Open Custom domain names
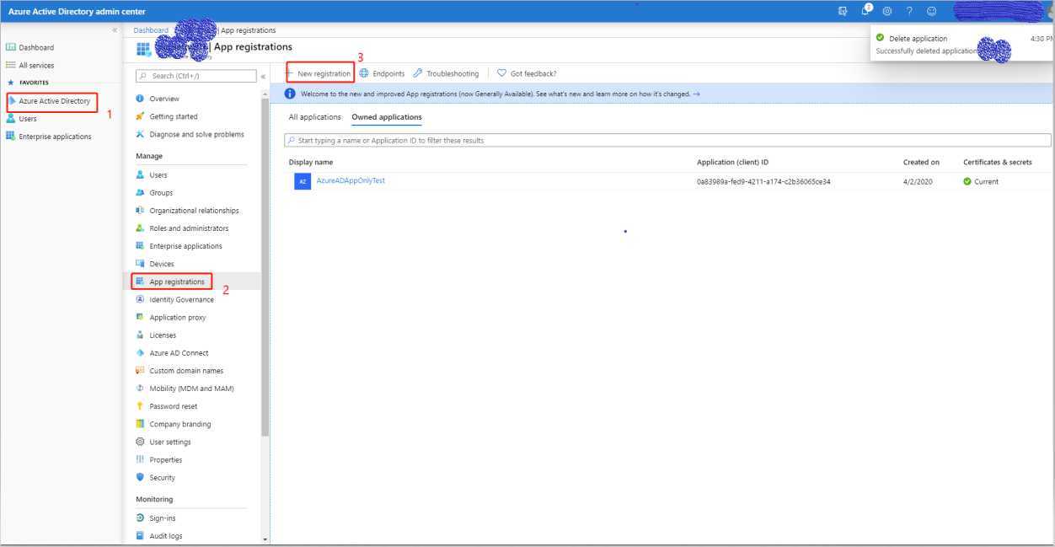This screenshot has height=547, width=1055. (186, 371)
